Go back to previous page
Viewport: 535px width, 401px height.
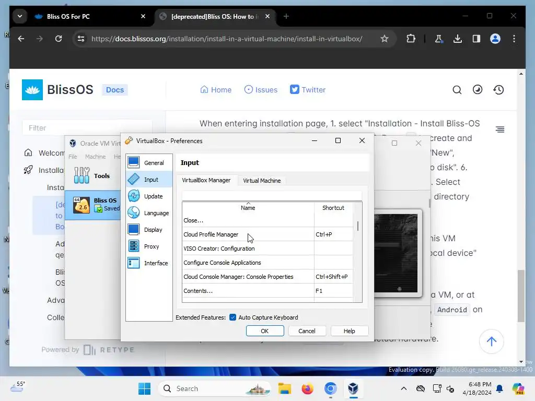[x=21, y=39]
